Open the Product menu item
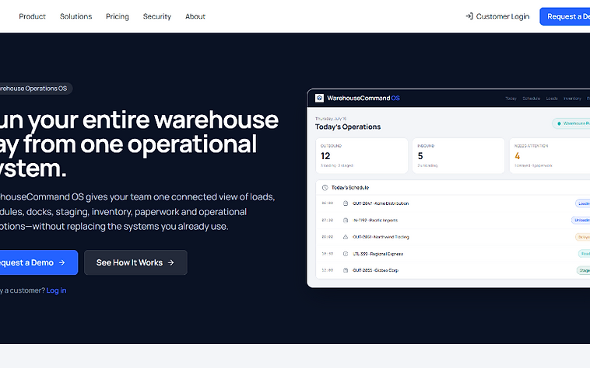Screen dimensions: 590x368 point(33,16)
